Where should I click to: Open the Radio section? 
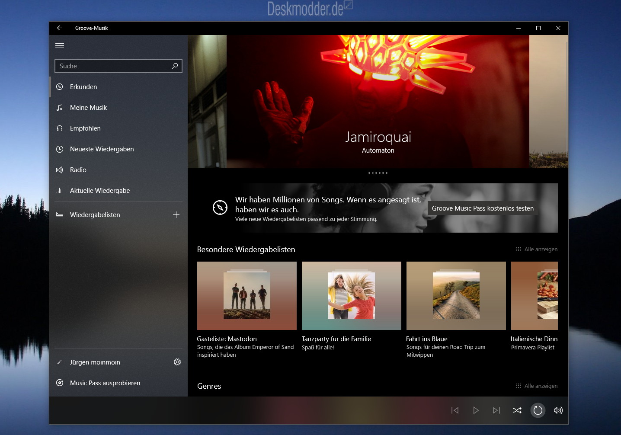[118, 170]
